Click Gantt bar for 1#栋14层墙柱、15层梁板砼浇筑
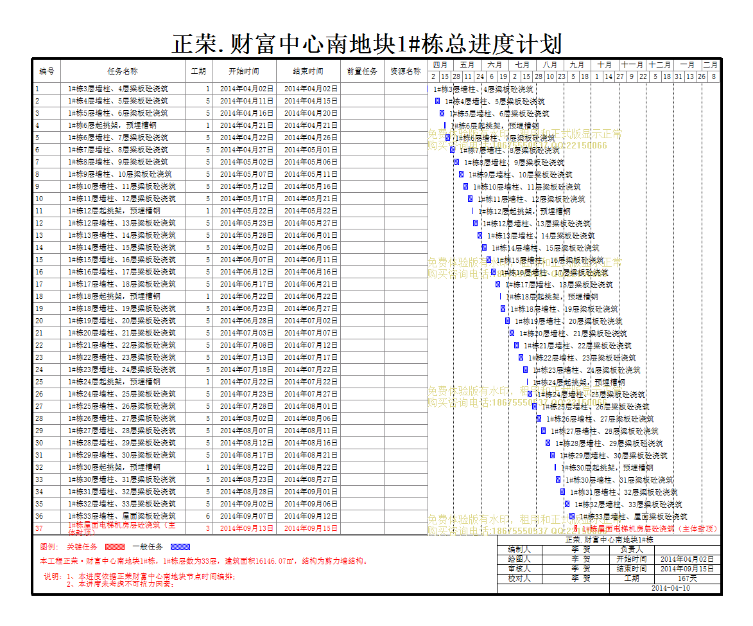This screenshot has height=626, width=753. [484, 247]
